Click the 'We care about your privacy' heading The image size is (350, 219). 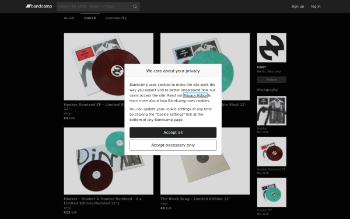coord(173,71)
